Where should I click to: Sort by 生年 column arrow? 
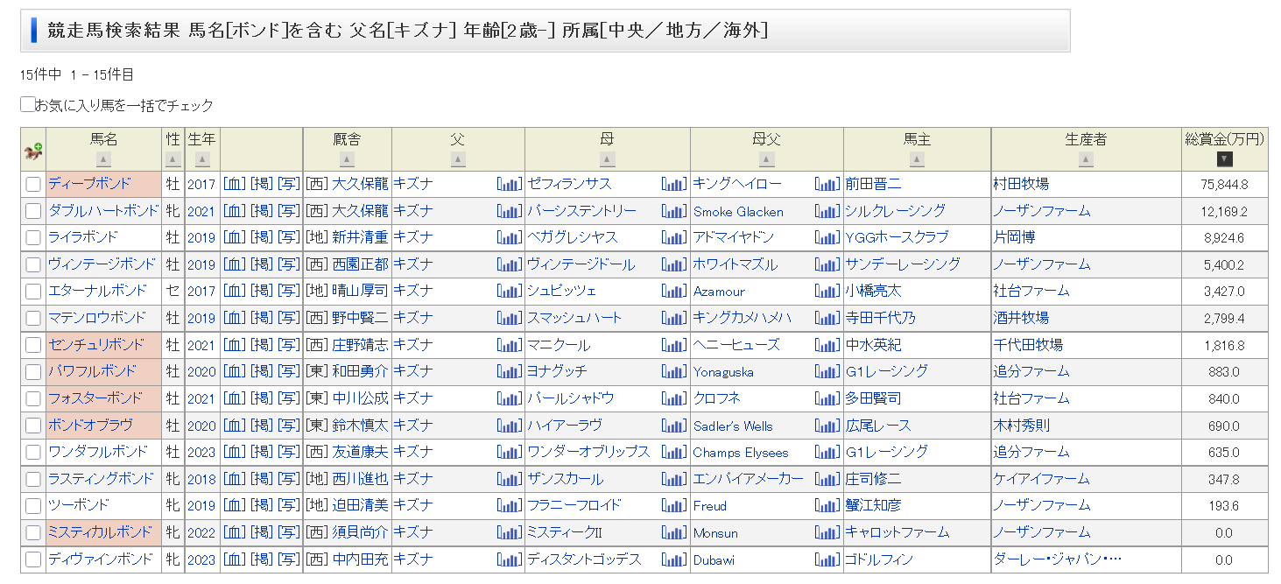(202, 159)
